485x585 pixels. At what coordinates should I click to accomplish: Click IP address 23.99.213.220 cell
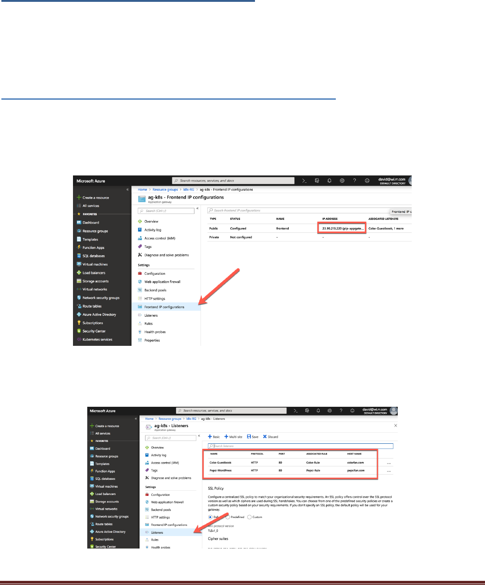342,228
